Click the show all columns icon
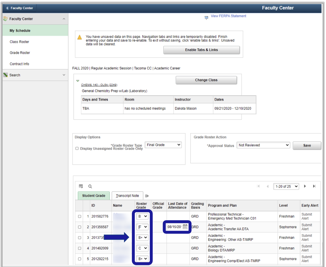 click(x=147, y=196)
